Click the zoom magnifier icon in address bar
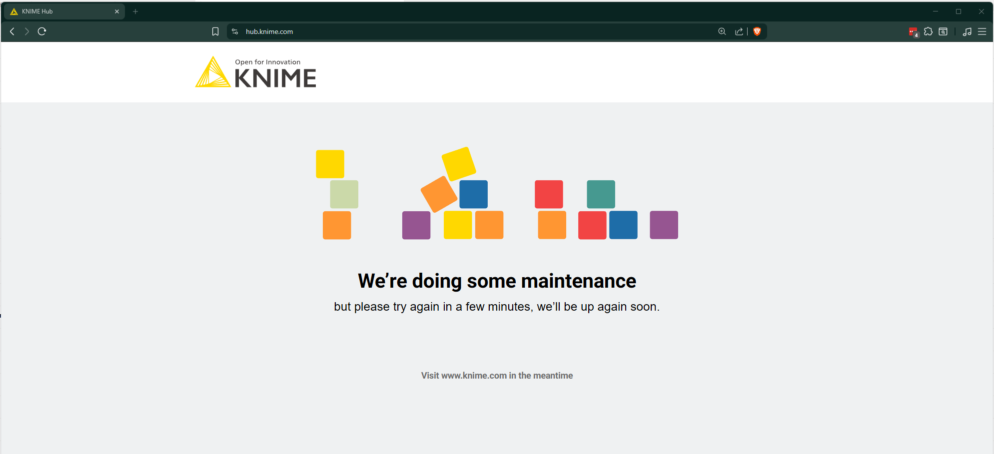Viewport: 994px width, 454px height. pos(722,31)
